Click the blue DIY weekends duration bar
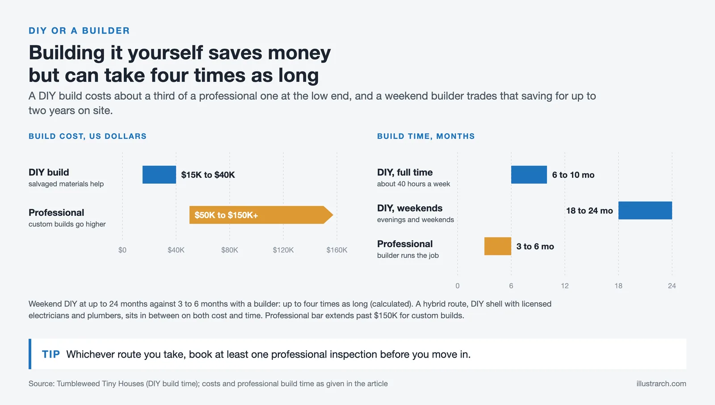Image resolution: width=715 pixels, height=405 pixels. click(645, 211)
